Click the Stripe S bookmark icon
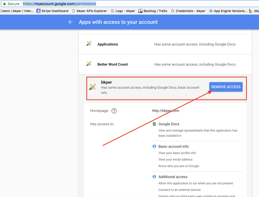The image size is (259, 197). tap(38, 11)
